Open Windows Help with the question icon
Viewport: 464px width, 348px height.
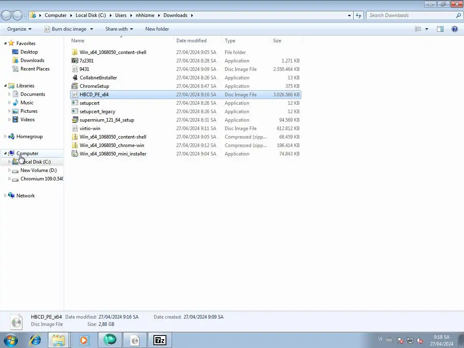pyautogui.click(x=455, y=29)
